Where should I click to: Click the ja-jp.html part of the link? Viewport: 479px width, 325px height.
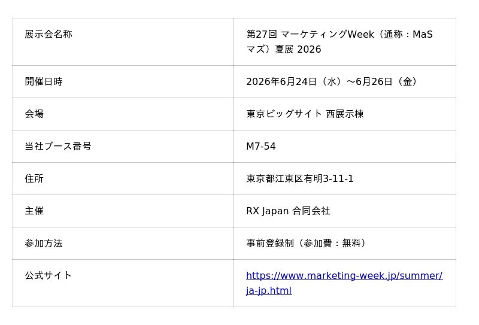[269, 290]
